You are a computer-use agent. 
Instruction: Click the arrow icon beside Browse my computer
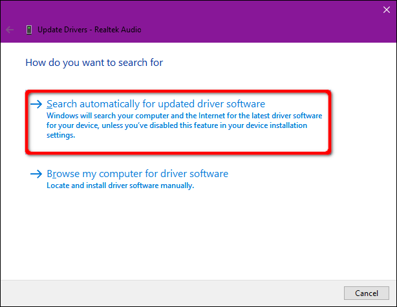(x=36, y=174)
